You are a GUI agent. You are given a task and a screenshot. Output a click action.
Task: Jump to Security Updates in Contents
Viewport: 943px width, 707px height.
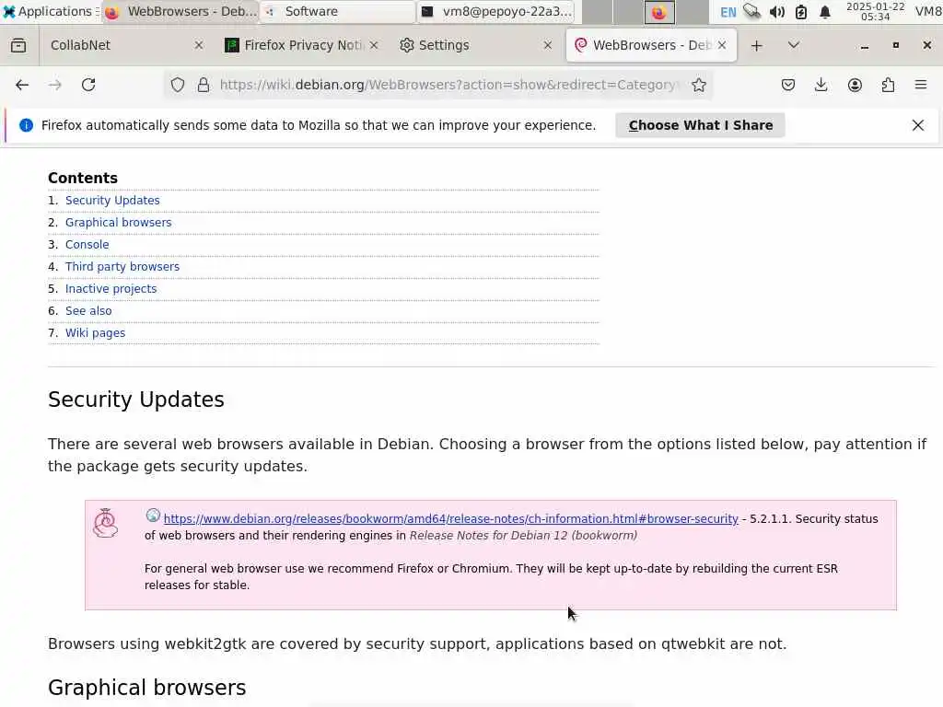pos(112,200)
